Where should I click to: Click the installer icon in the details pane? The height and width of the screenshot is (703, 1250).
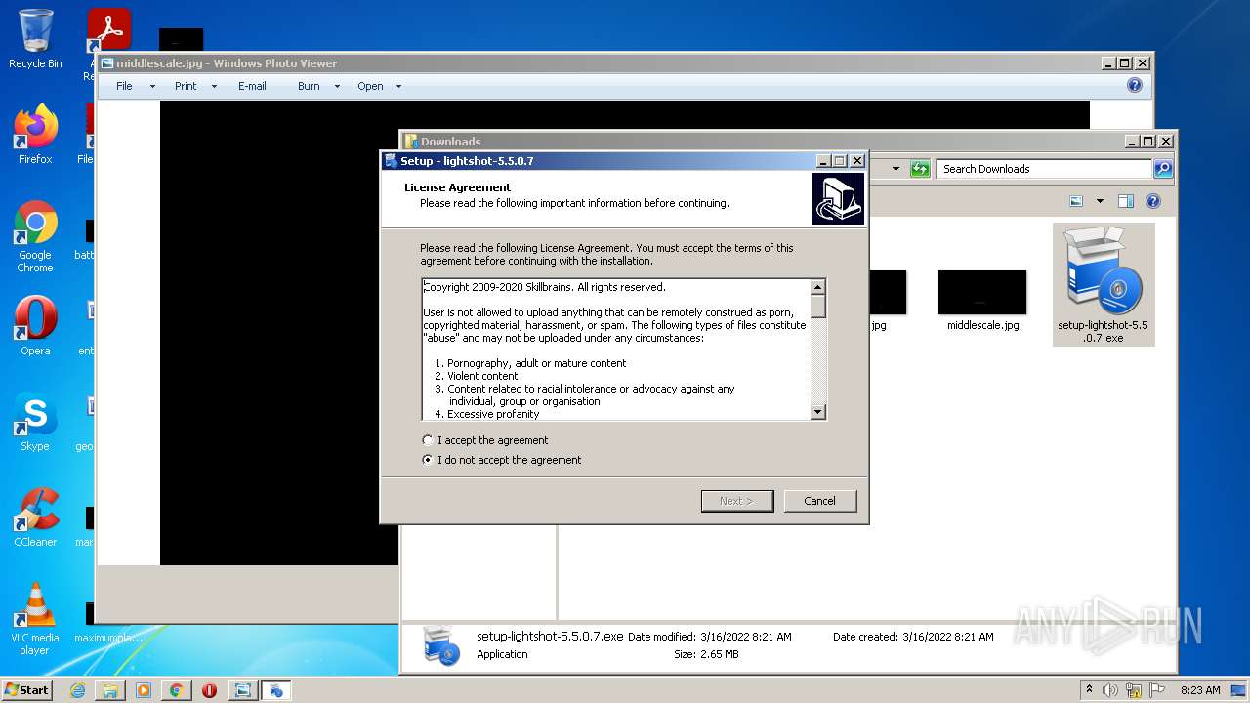(x=441, y=646)
